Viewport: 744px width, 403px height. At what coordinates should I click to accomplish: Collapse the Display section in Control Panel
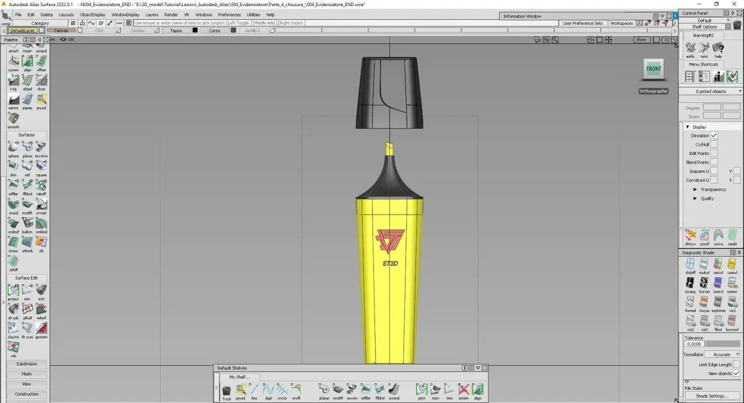click(x=688, y=127)
